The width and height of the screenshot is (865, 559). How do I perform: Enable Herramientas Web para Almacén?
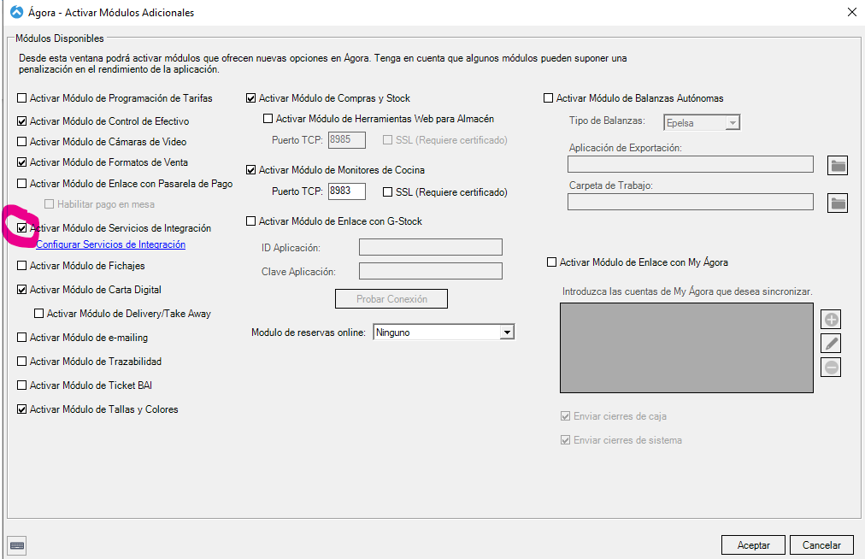268,119
